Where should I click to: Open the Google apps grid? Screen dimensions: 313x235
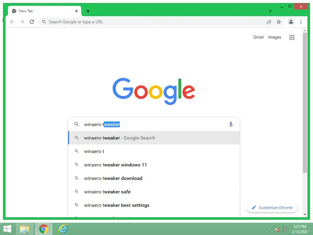click(292, 37)
